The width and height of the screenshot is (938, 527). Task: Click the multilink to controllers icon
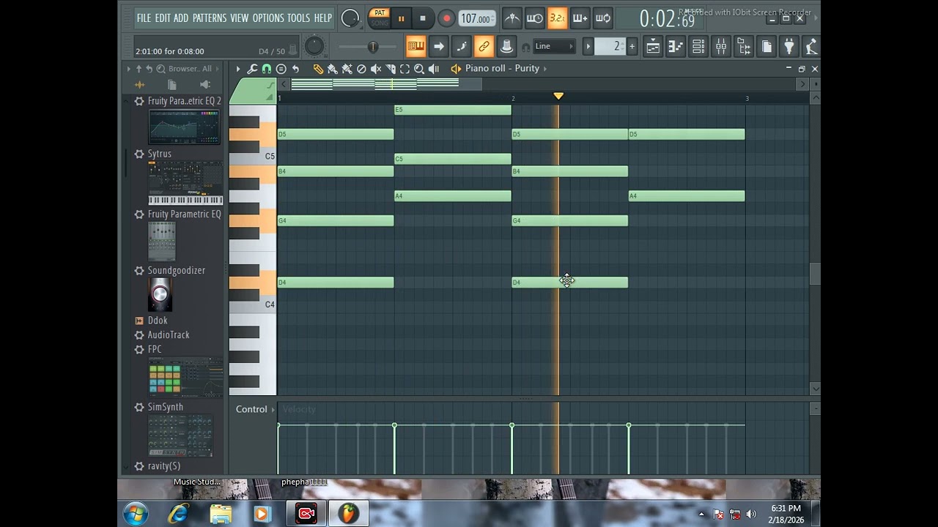[x=506, y=47]
